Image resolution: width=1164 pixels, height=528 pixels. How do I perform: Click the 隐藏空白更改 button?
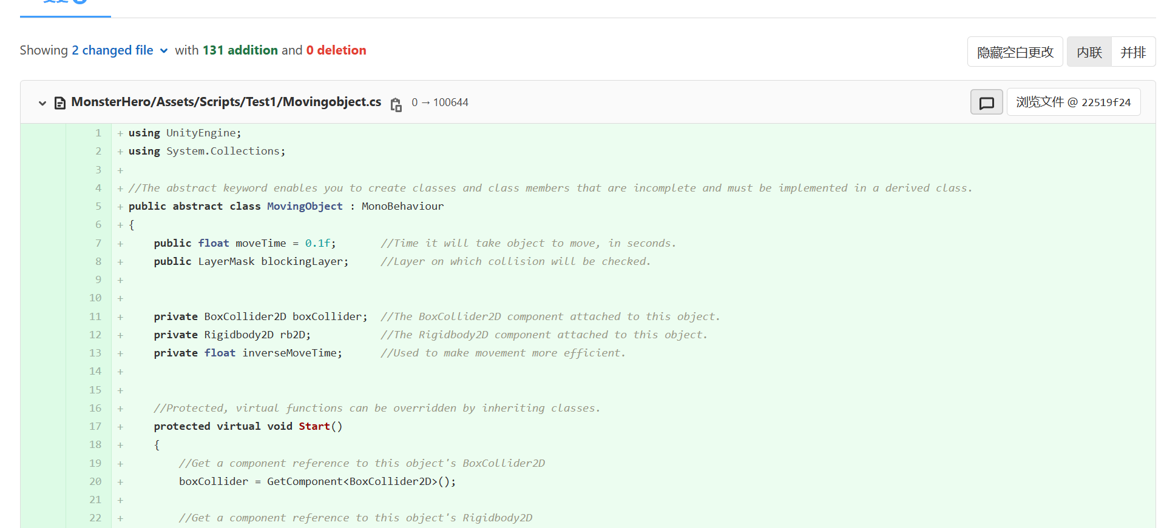point(1015,52)
